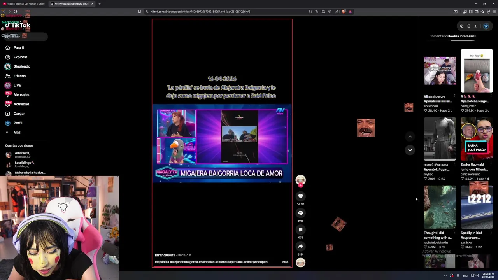This screenshot has width=498, height=280.
Task: Open the Leo AI sparkle icon
Action: (x=482, y=12)
